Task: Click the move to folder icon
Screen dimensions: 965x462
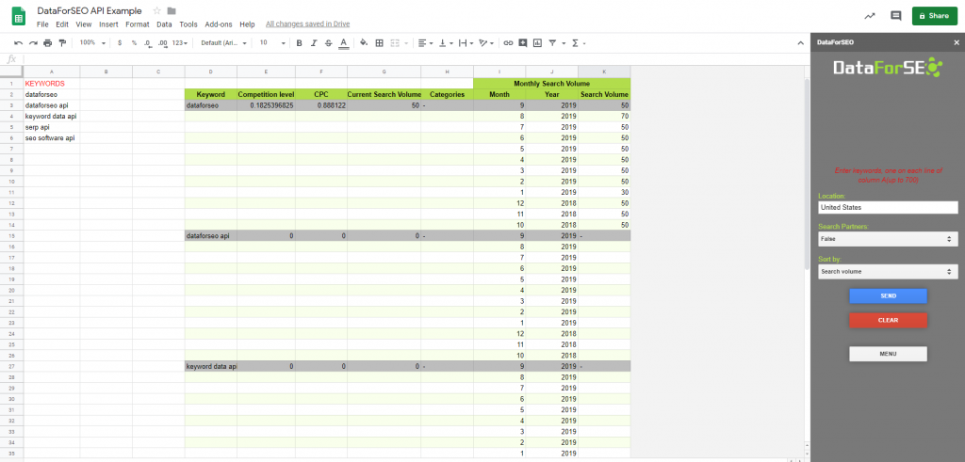Action: click(172, 11)
